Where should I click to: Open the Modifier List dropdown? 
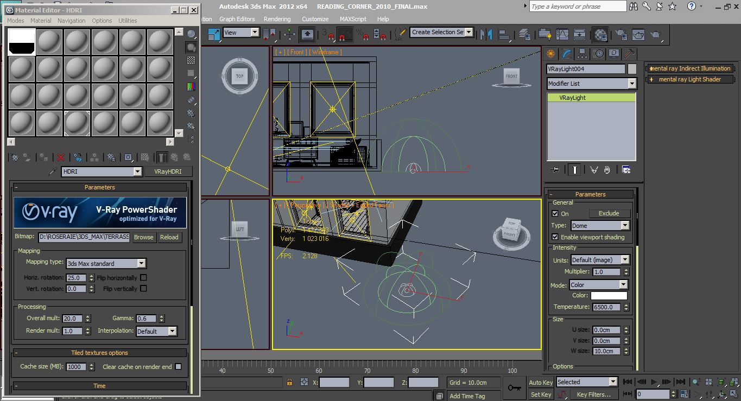point(592,84)
